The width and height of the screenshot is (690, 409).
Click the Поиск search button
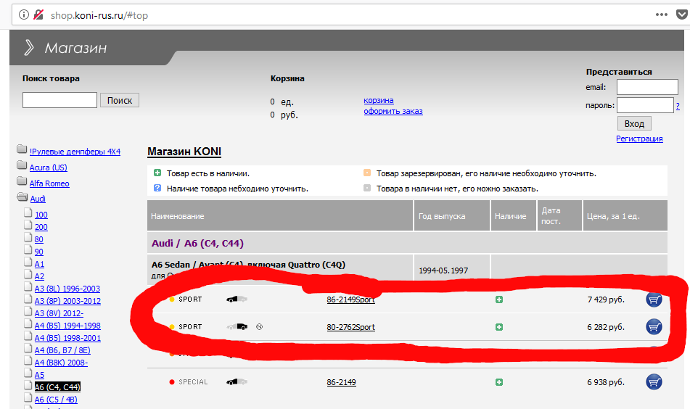[120, 100]
